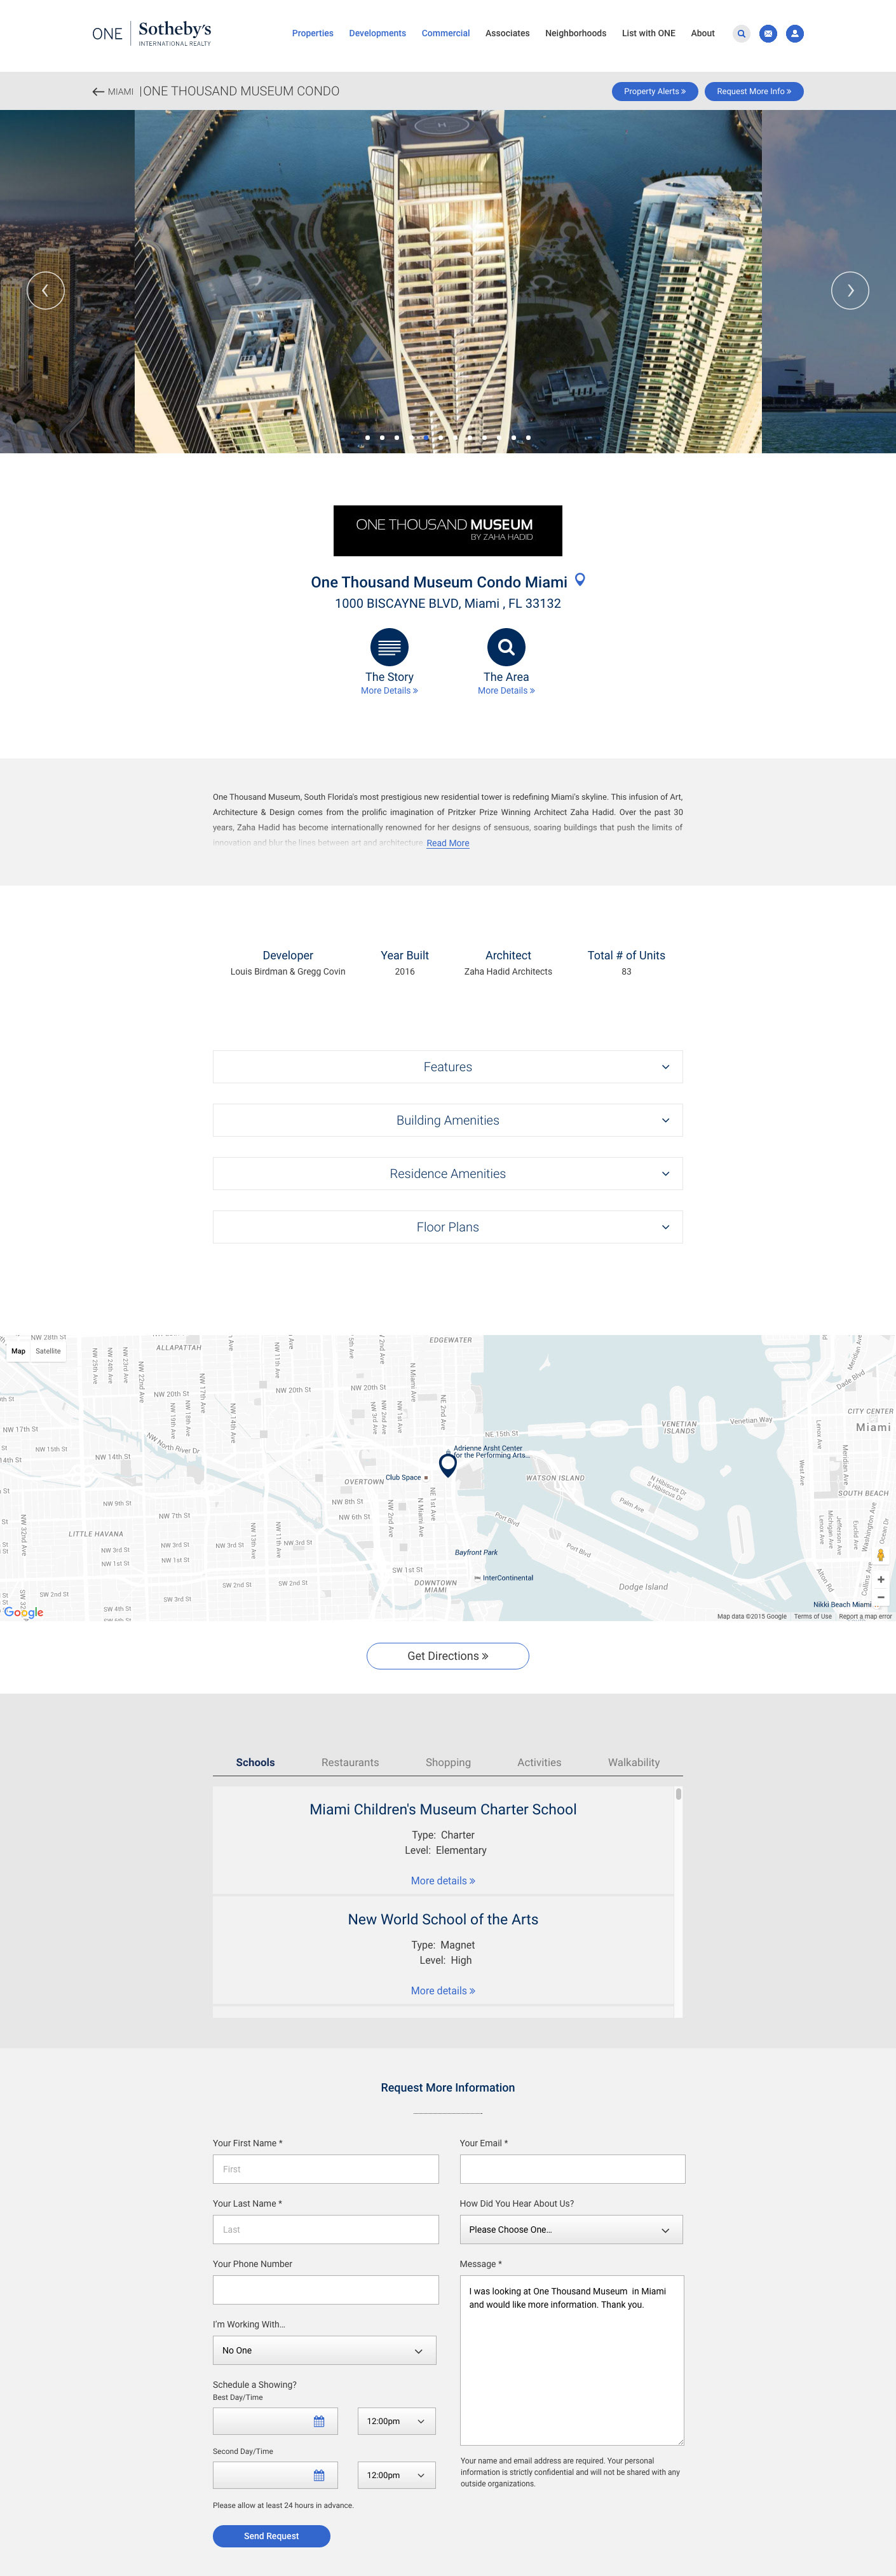Open The Story round icon
Viewport: 896px width, 2576px height.
(x=389, y=647)
